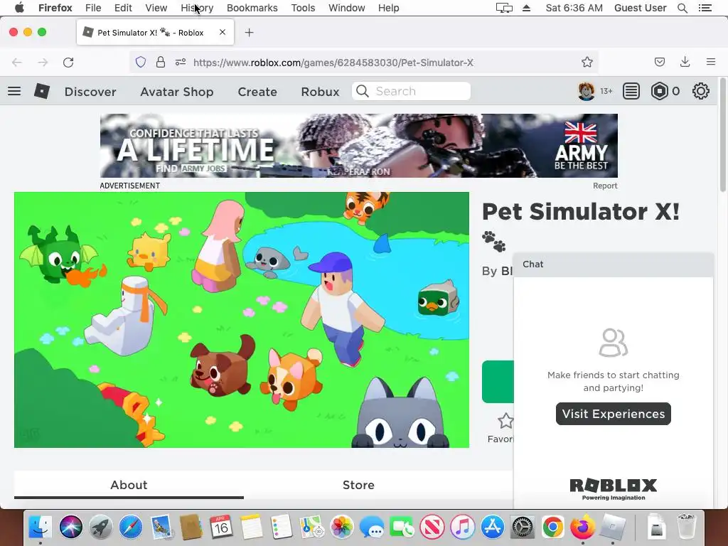Open the App Store from the Dock
This screenshot has height=546, width=728.
493,527
